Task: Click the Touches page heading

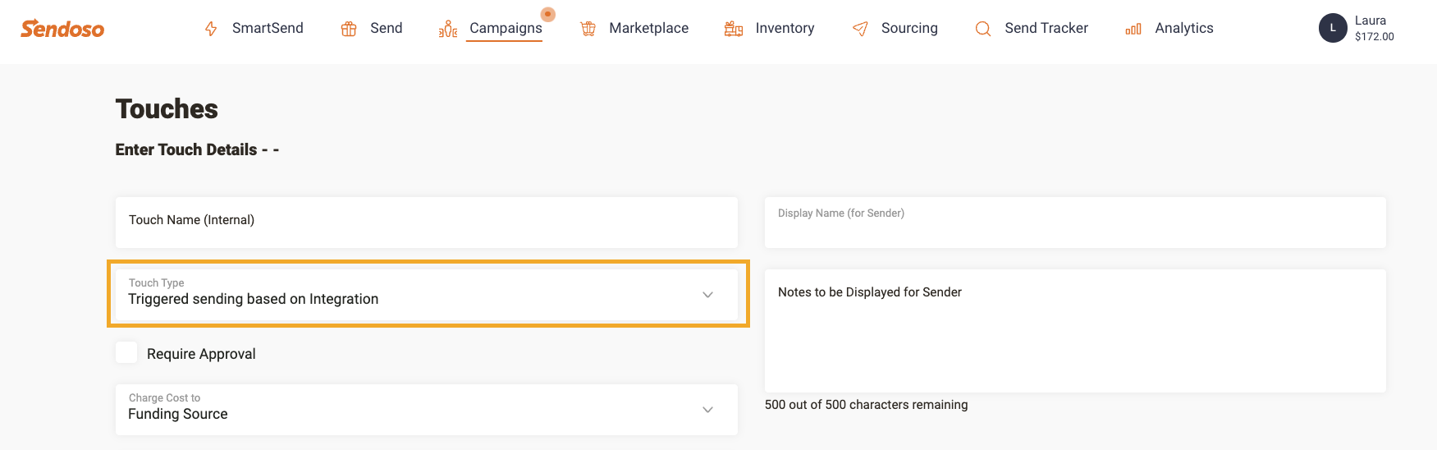Action: [167, 109]
